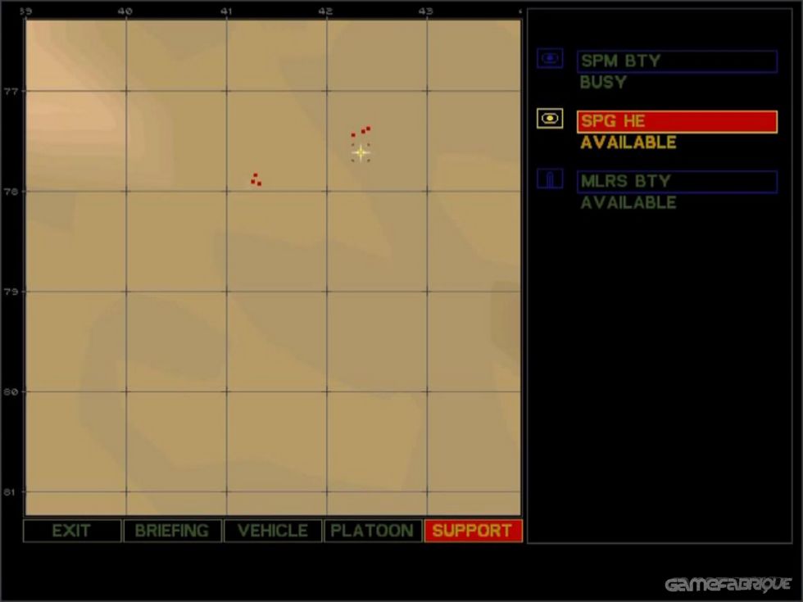Select the highlighted SPG HE support unit
The height and width of the screenshot is (602, 803).
point(677,122)
